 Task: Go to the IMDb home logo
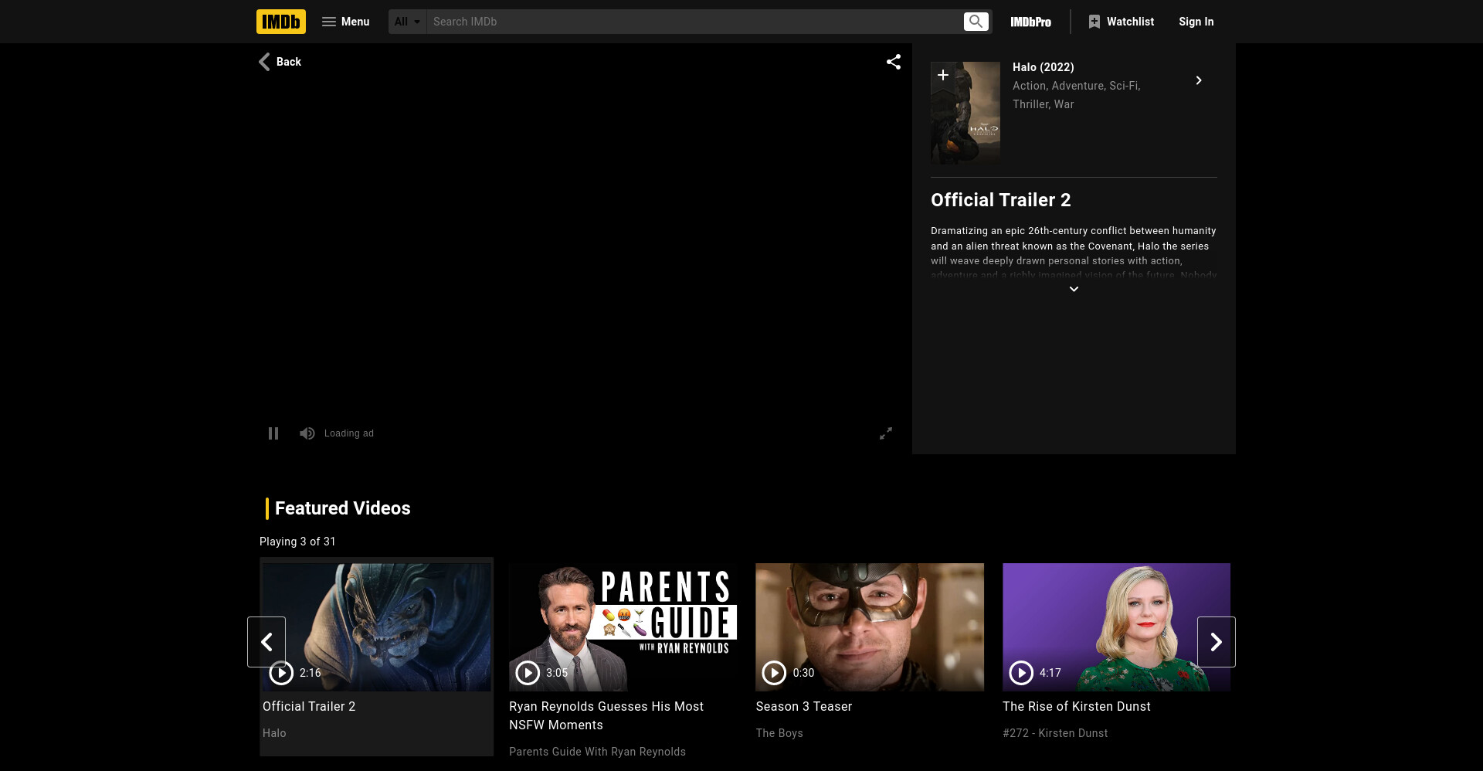(x=280, y=22)
